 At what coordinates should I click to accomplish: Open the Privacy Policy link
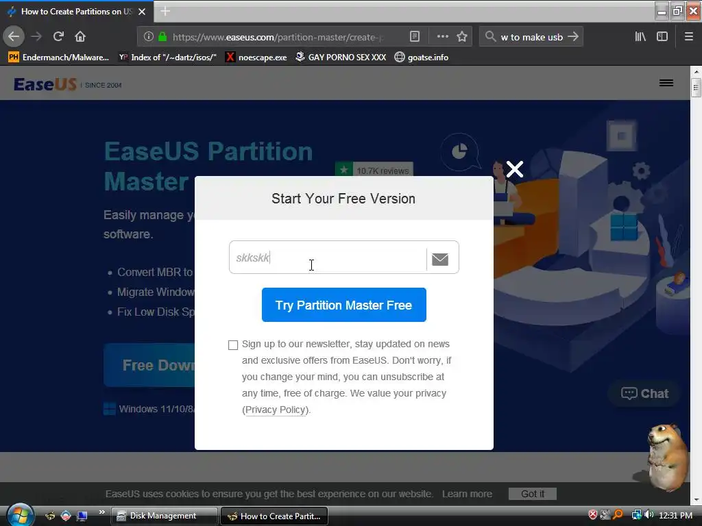(x=276, y=410)
